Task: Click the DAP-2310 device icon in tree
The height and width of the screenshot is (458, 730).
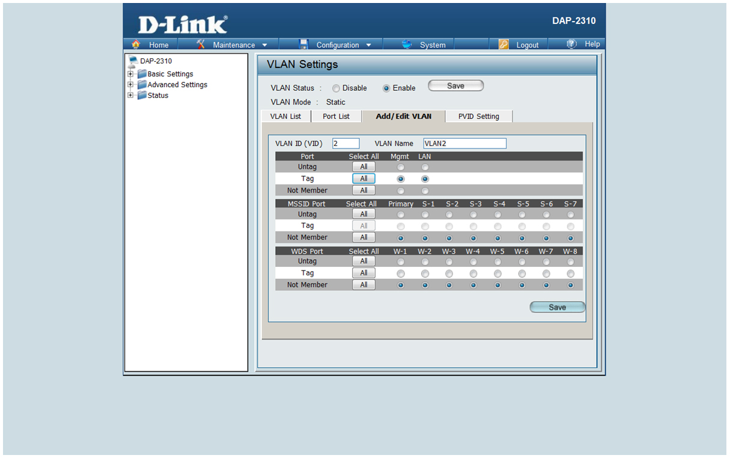Action: 133,61
